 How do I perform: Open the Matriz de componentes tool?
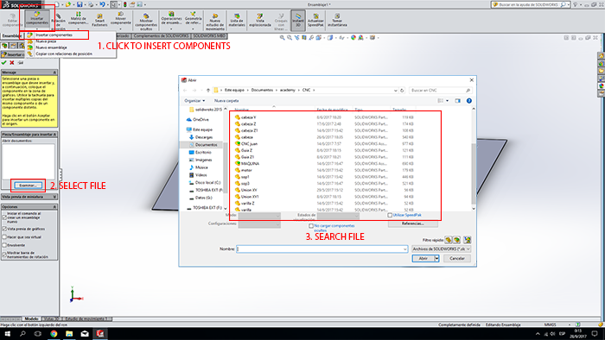(79, 19)
